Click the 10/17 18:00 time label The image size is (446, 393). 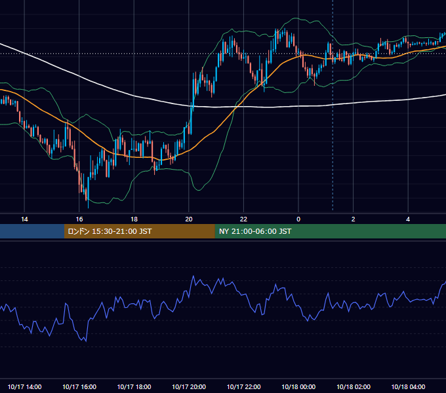click(x=134, y=386)
